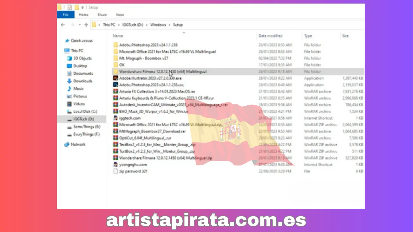Viewport: 413px width, 232px height.
Task: Open the Share ribbon tab
Action: click(x=102, y=15)
